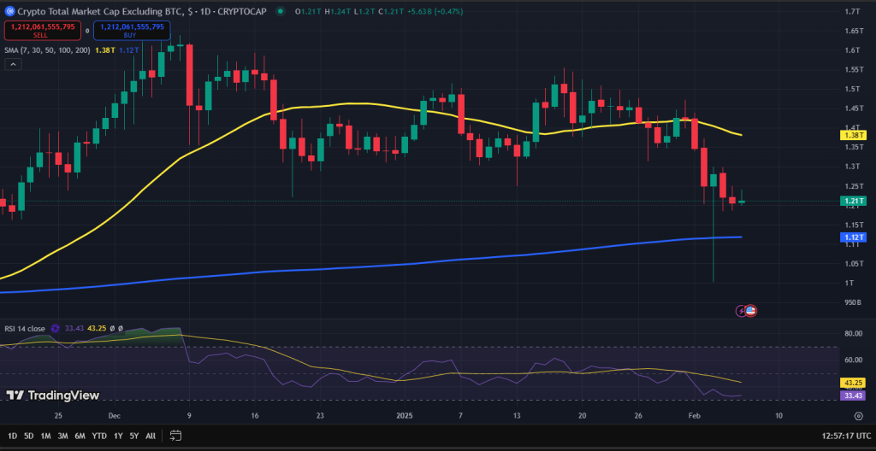The image size is (876, 451).
Task: Open chart settings gear icon
Action: click(859, 416)
